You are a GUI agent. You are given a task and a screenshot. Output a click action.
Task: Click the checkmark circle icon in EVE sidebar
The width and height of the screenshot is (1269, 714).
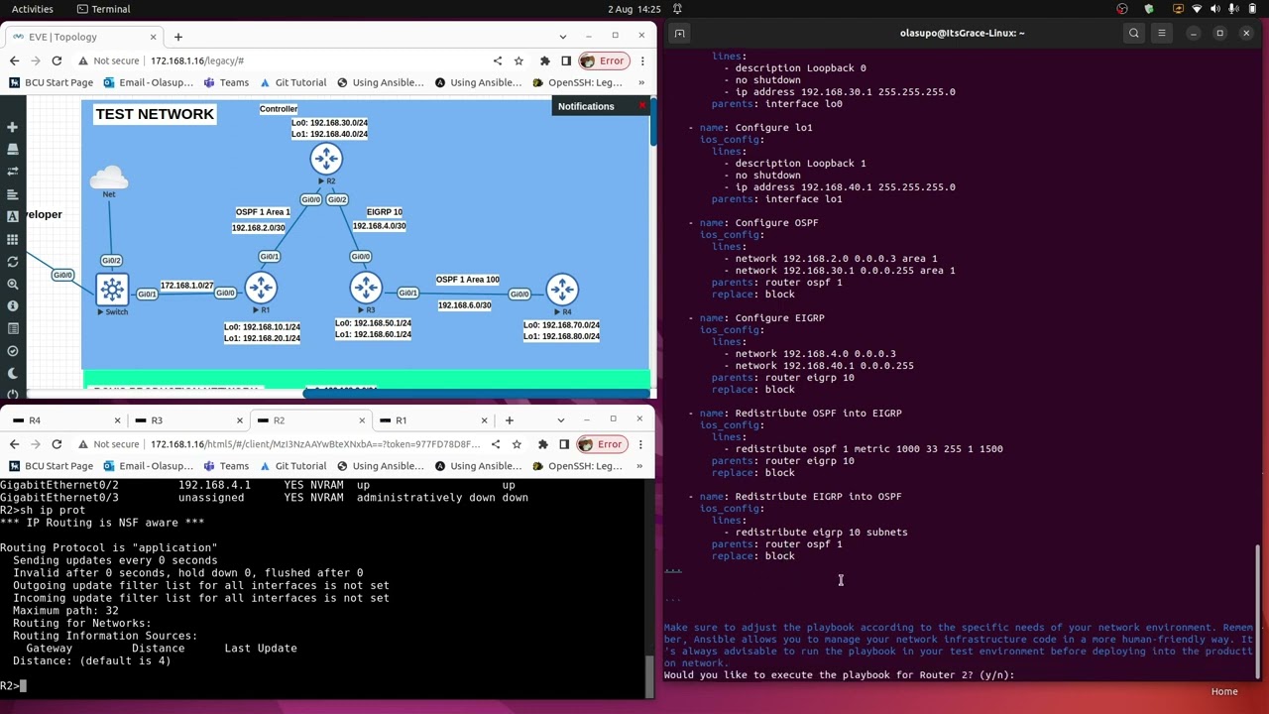(12, 351)
